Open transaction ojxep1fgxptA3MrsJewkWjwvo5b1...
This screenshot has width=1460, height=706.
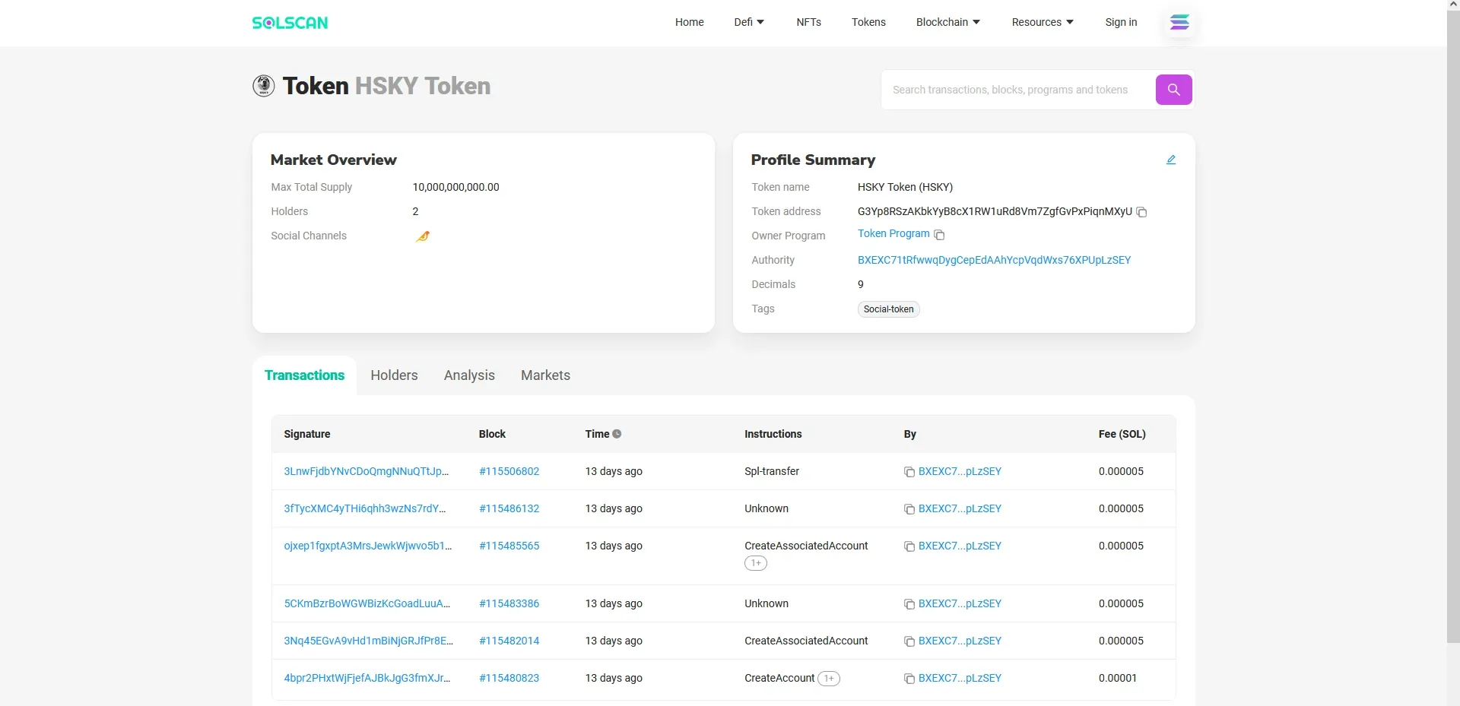367,546
